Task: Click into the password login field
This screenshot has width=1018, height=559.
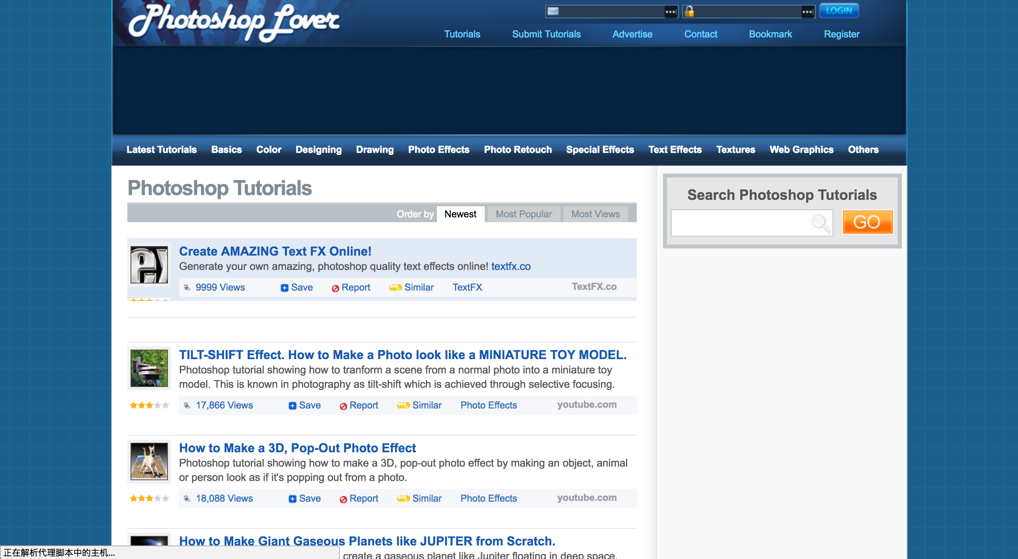Action: pos(749,11)
